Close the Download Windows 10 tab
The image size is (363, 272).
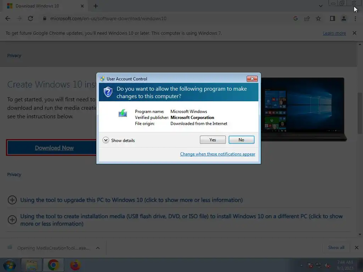(82, 6)
